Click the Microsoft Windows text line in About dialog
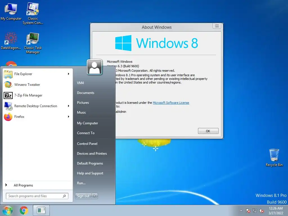This screenshot has width=288, height=216. click(x=120, y=62)
